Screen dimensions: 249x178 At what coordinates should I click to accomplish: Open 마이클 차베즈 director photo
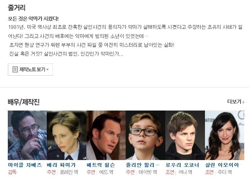coord(27,135)
